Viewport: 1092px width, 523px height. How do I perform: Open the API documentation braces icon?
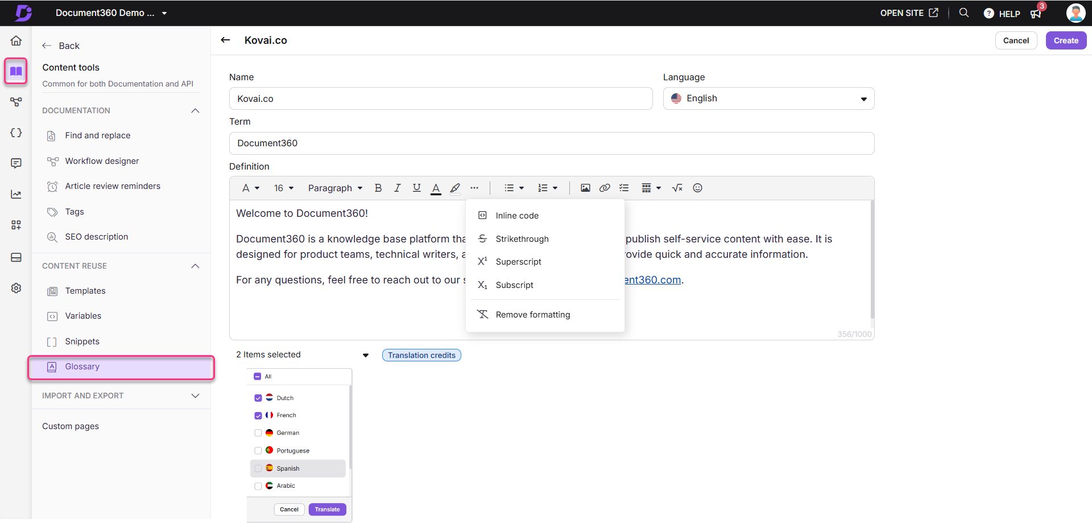[x=16, y=133]
